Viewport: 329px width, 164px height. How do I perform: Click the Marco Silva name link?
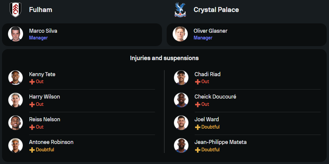[43, 31]
